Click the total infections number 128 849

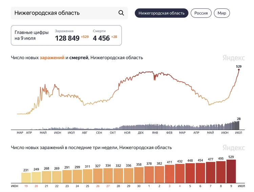pos(67,38)
